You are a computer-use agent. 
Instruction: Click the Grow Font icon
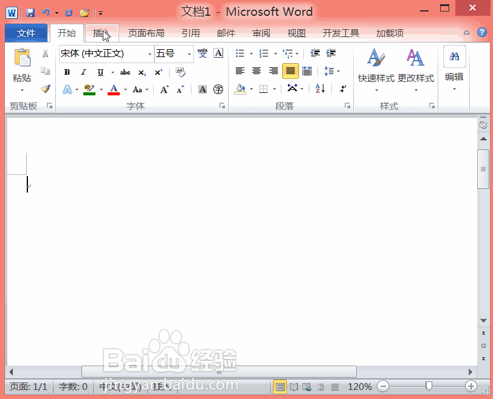coord(165,89)
